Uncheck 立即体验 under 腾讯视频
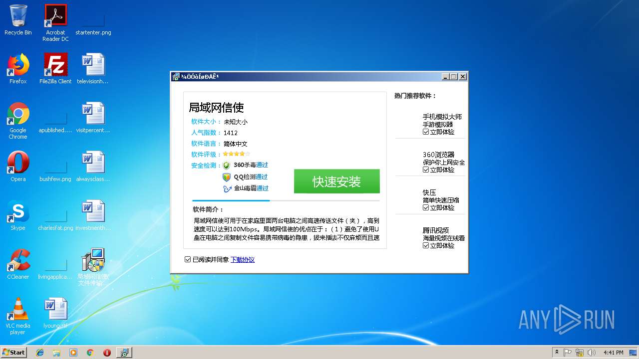 pos(426,245)
